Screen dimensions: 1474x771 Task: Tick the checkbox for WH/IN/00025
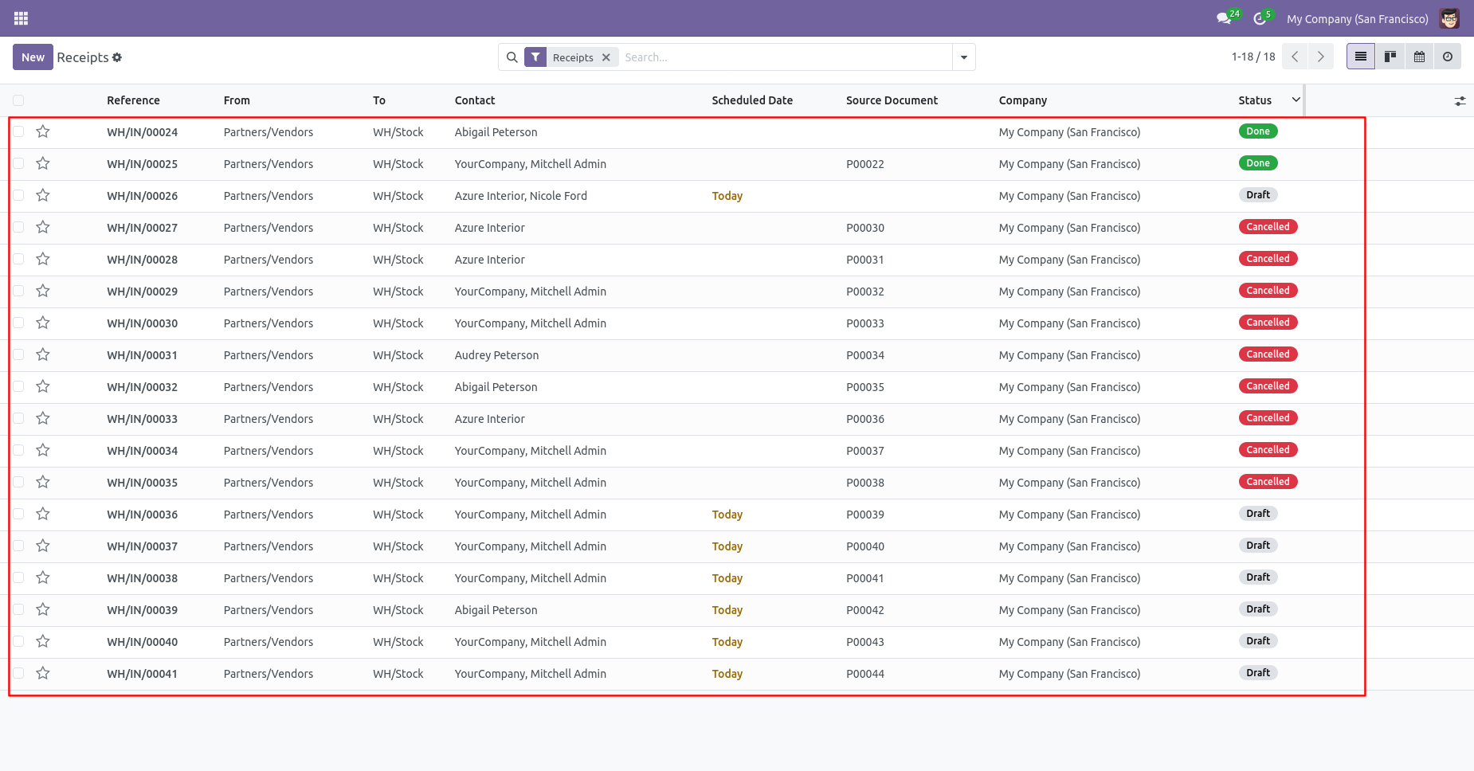click(18, 163)
